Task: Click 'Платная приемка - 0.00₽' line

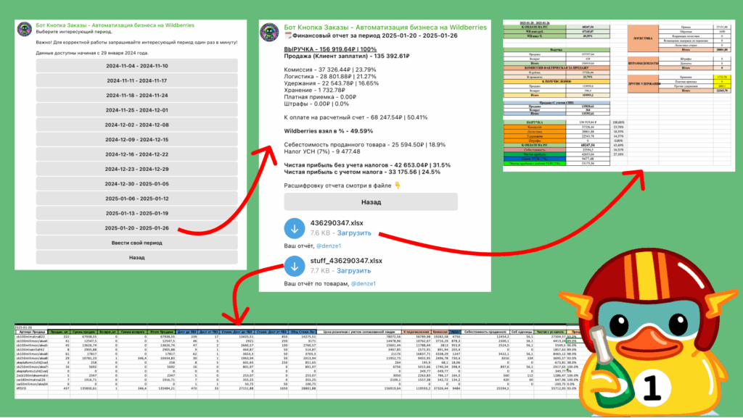Action: [x=320, y=97]
